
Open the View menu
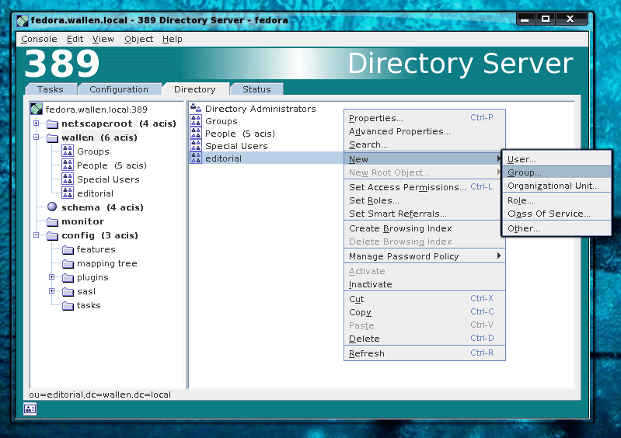pos(103,39)
